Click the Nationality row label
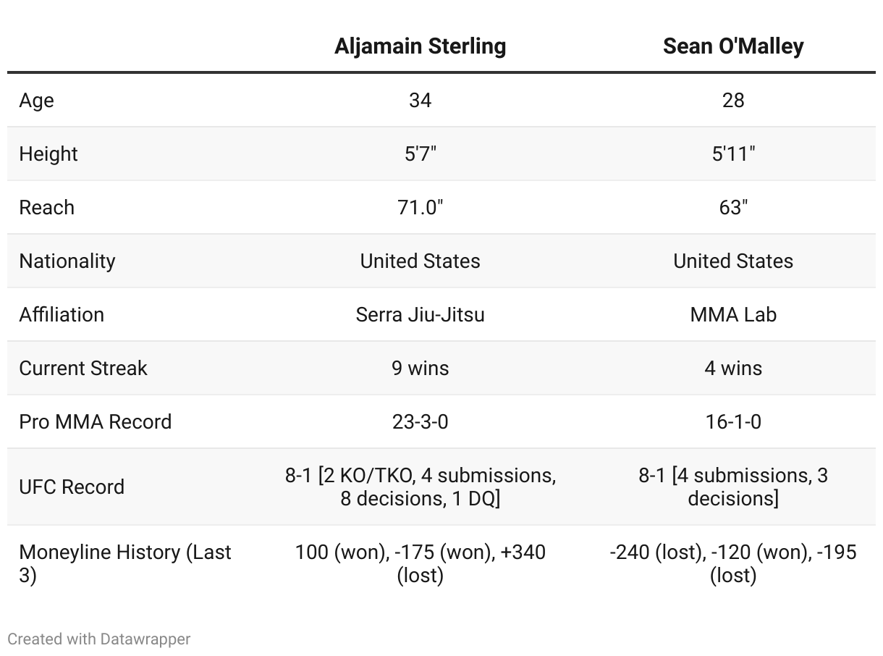 pyautogui.click(x=67, y=261)
